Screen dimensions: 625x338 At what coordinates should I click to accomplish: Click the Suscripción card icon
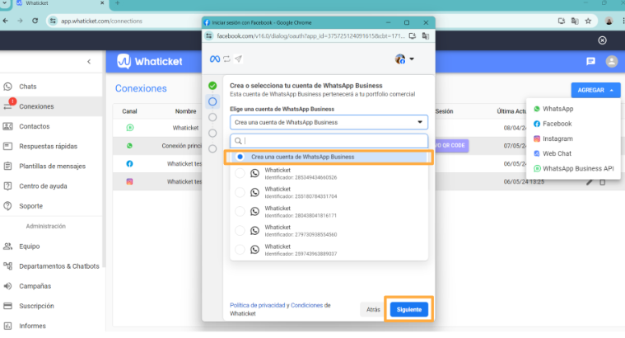(7, 306)
